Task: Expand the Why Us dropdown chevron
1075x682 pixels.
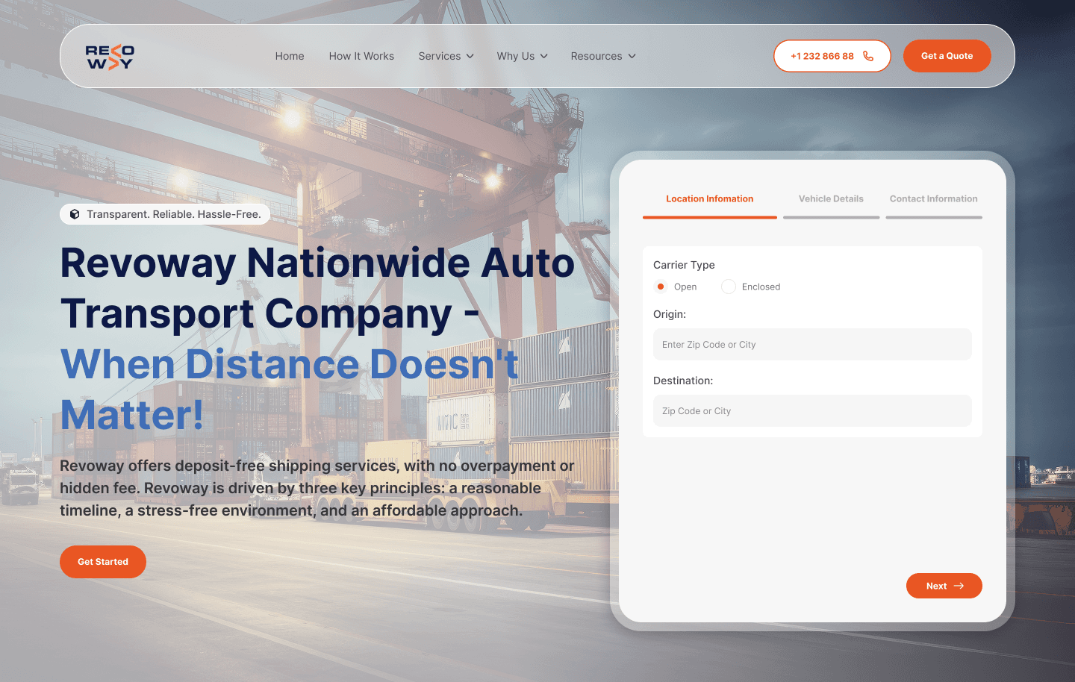Action: [x=544, y=56]
